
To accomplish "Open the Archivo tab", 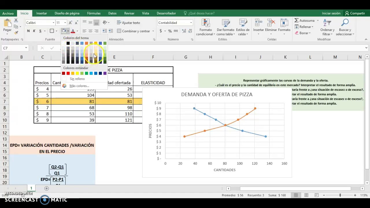I will tap(8, 13).
